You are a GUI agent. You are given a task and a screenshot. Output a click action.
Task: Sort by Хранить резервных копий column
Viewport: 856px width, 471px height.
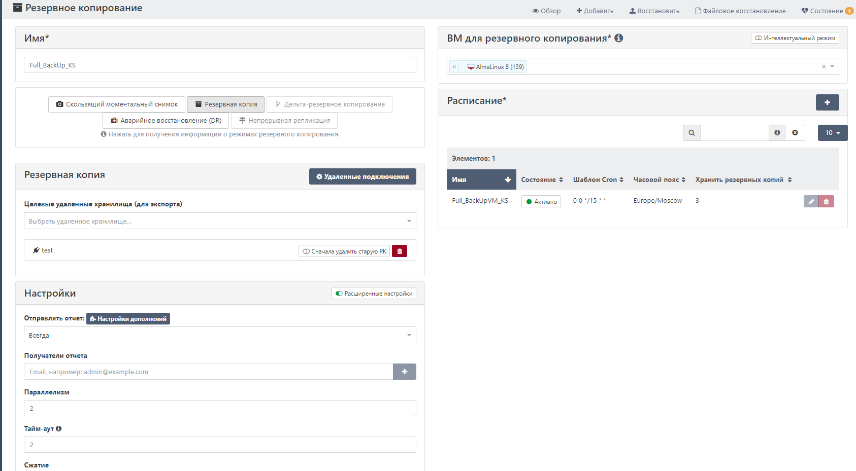[743, 179]
